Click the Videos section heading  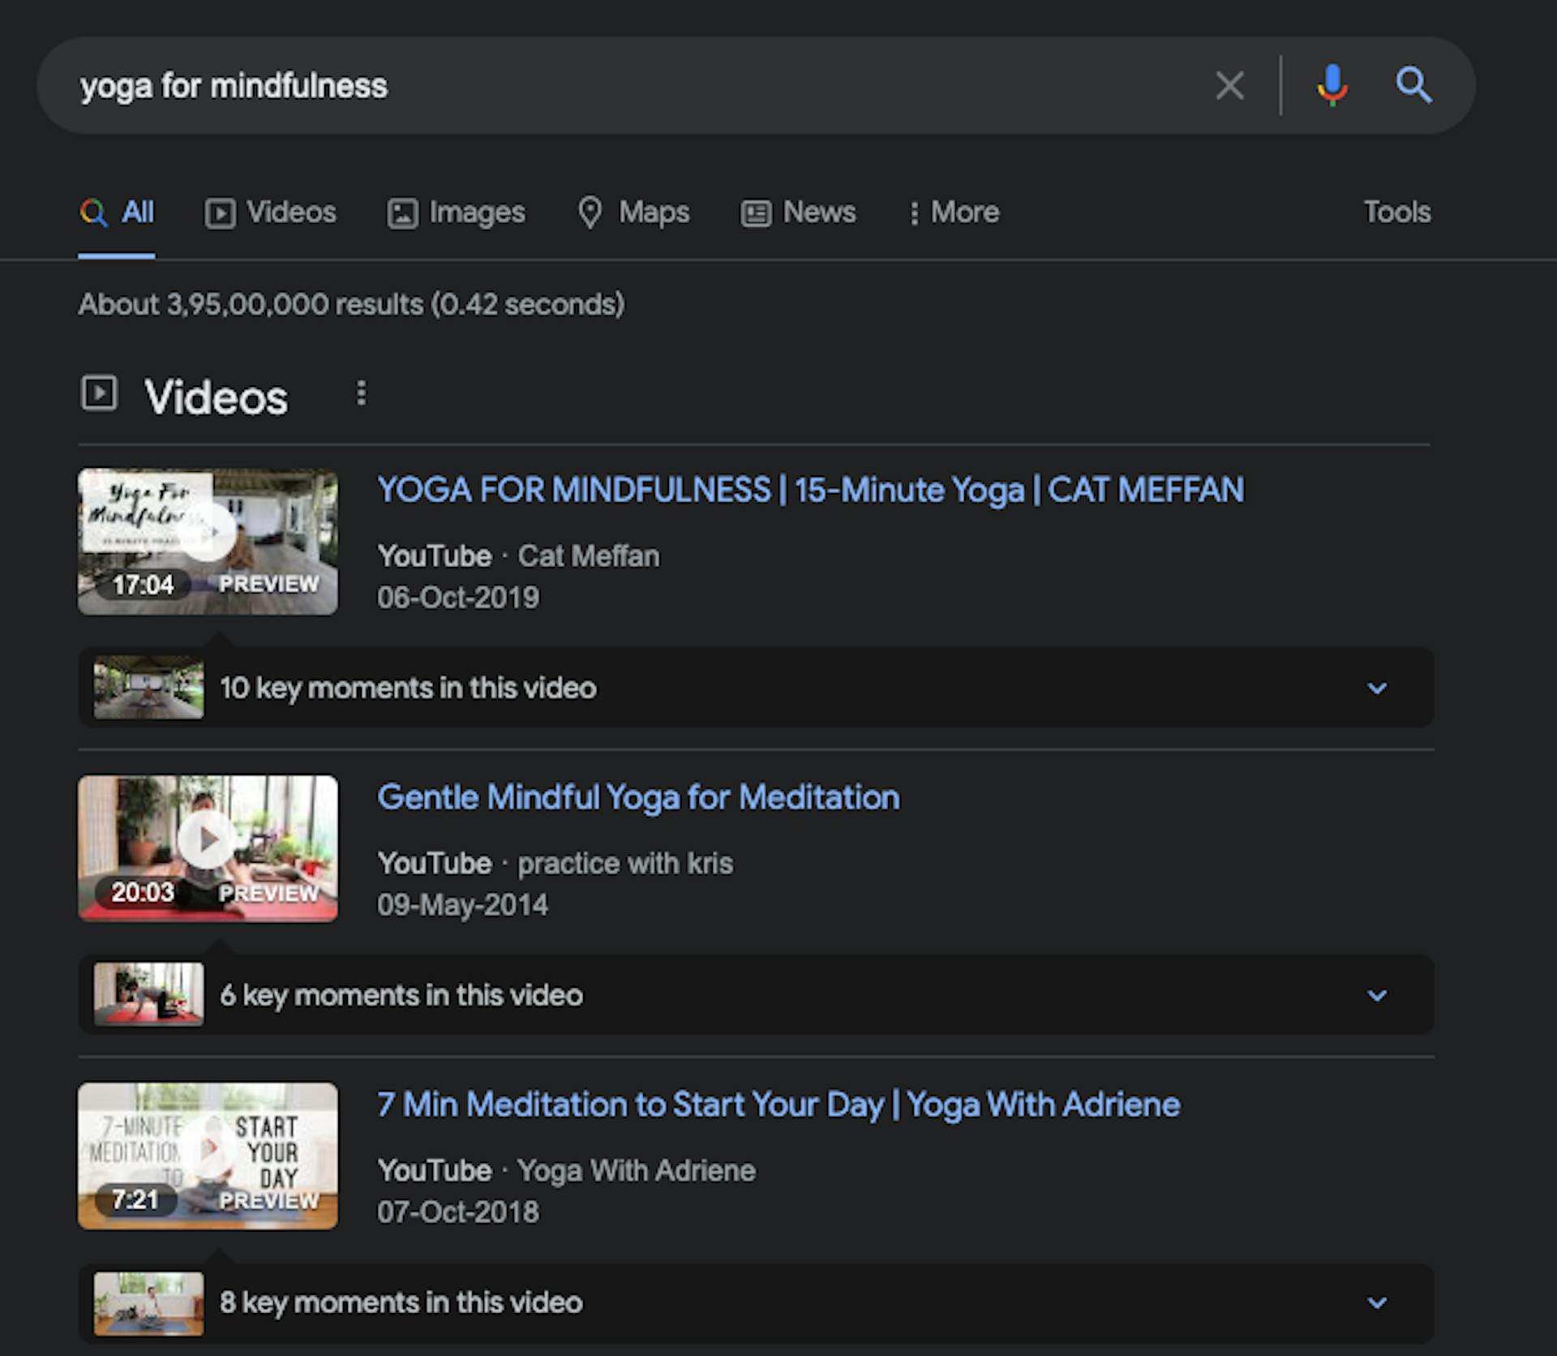click(216, 397)
